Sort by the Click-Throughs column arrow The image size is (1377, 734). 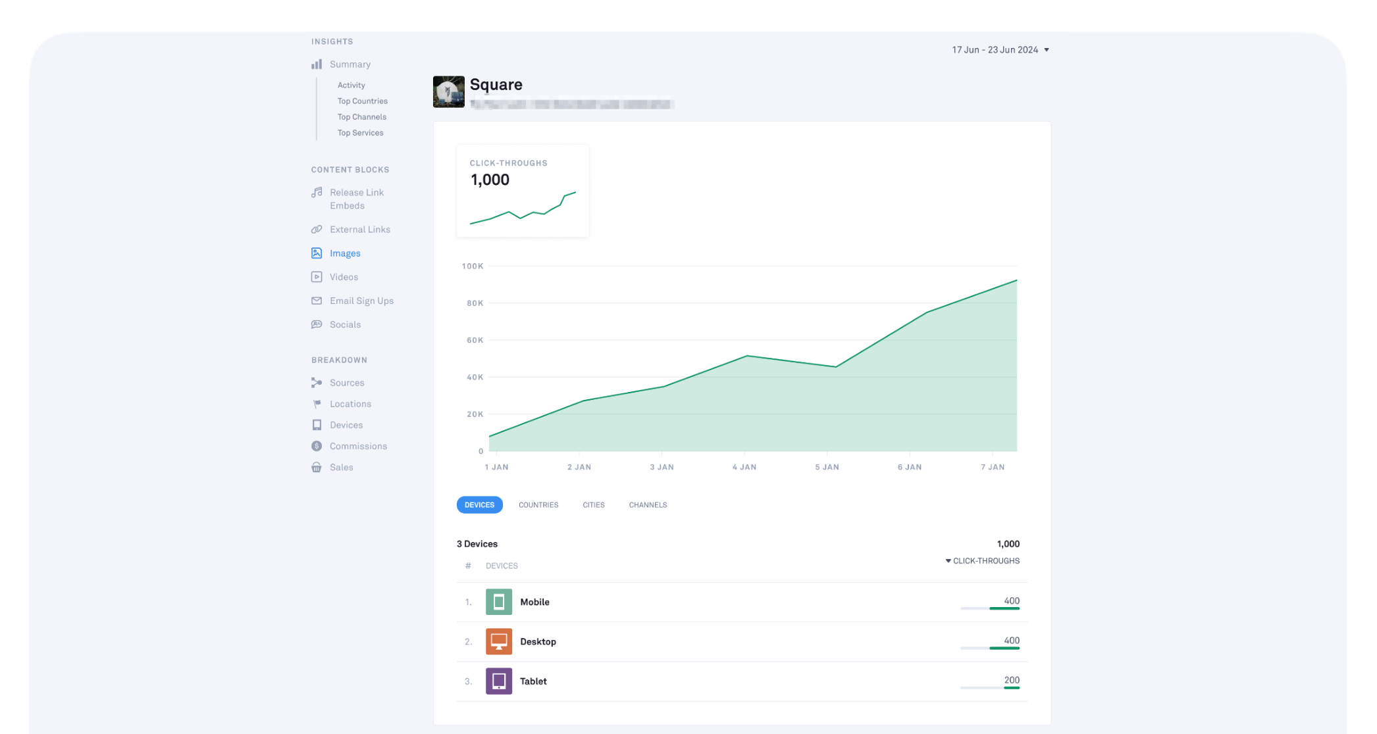[x=948, y=561]
